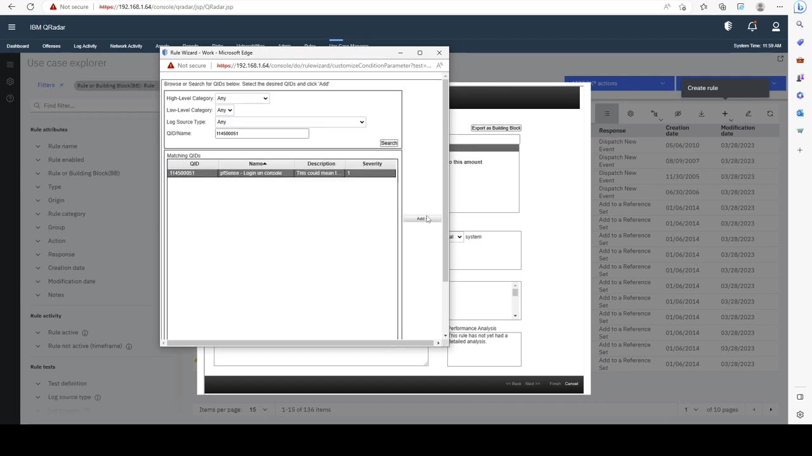
Task: Click info icon next to Log source type
Action: click(x=97, y=397)
